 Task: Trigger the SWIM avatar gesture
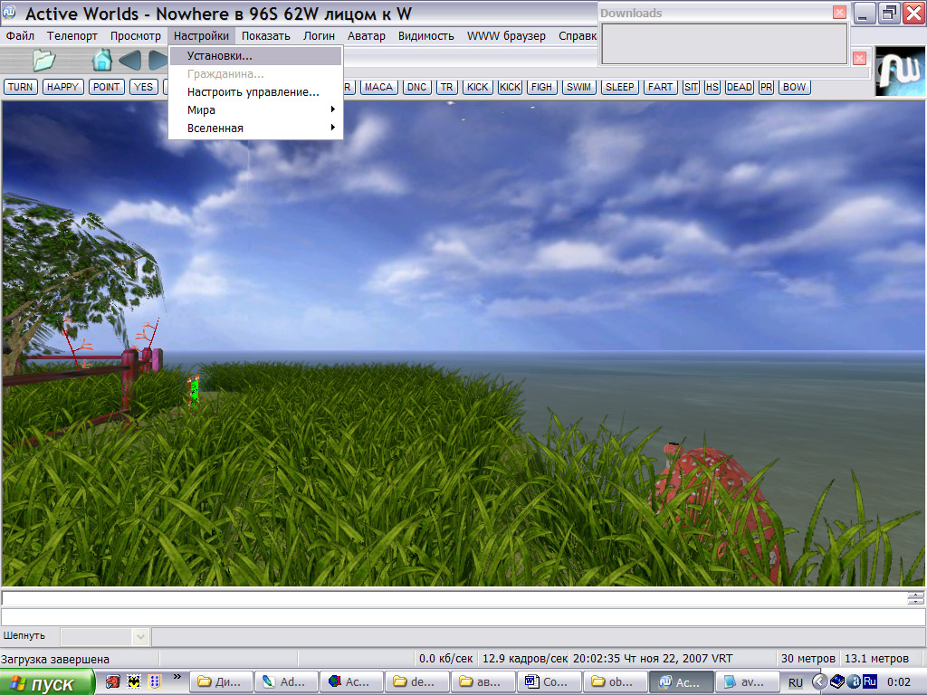click(x=578, y=87)
